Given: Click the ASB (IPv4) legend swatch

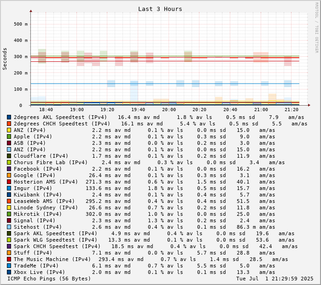Looking at the screenshot, I should (9, 143).
